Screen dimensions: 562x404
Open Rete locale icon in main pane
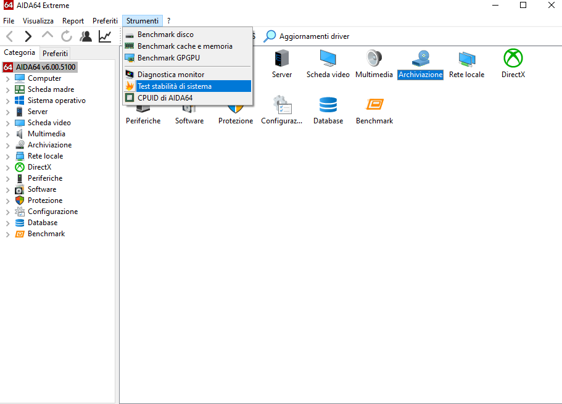coord(466,64)
